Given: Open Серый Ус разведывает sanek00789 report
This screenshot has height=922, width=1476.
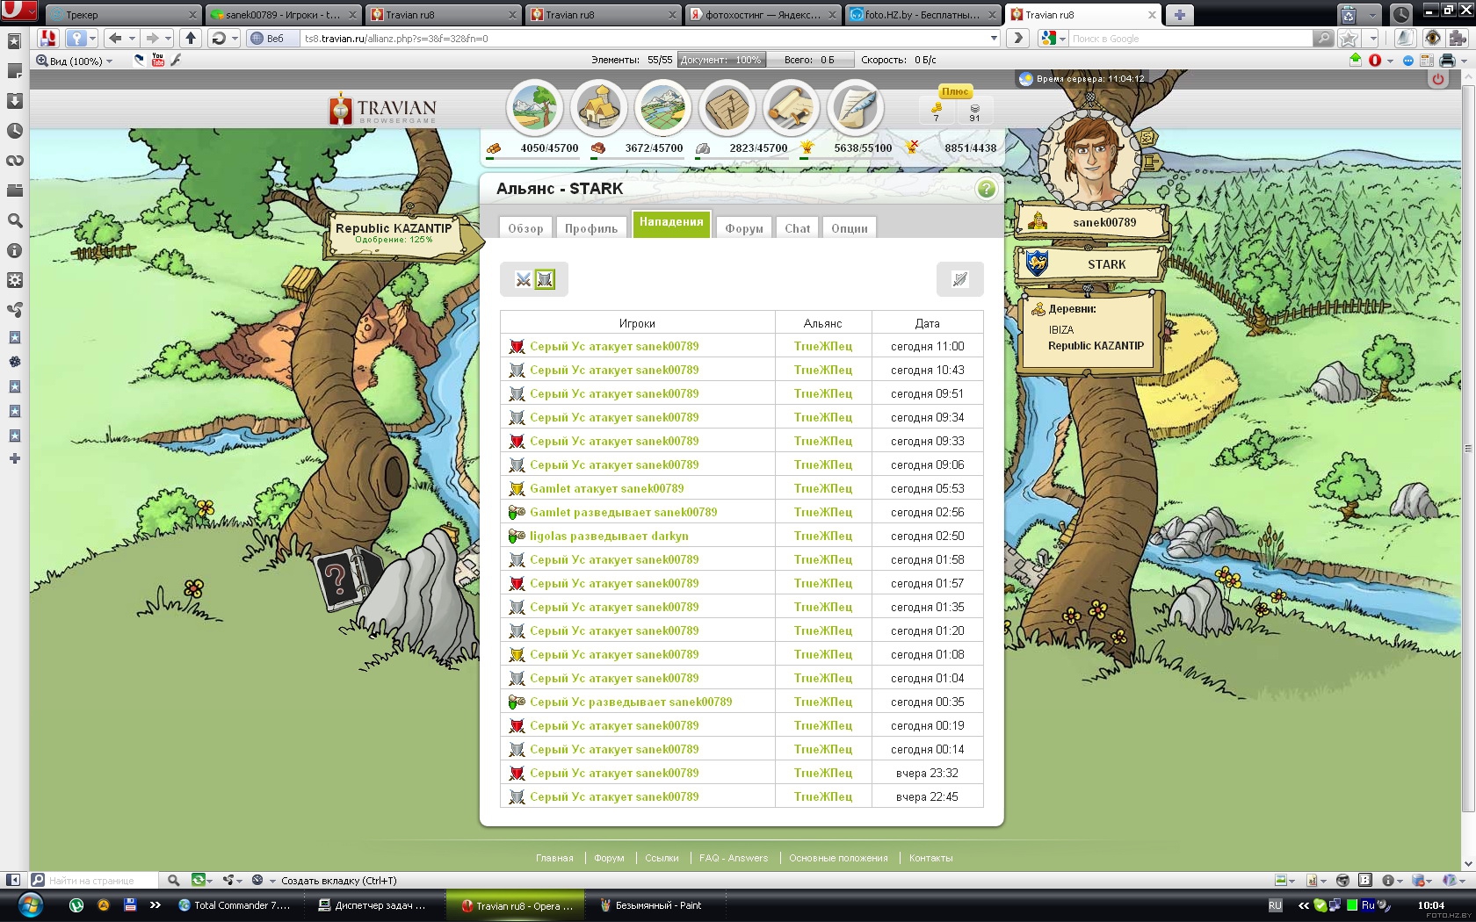Looking at the screenshot, I should 631,702.
